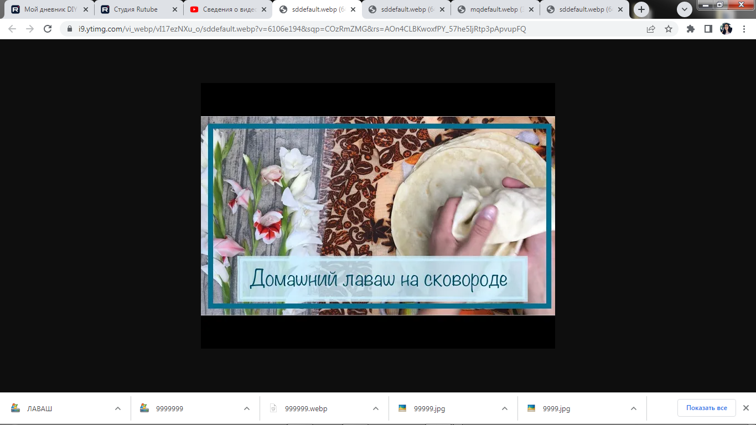Open the tab search dropdown
The height and width of the screenshot is (425, 756).
click(685, 9)
